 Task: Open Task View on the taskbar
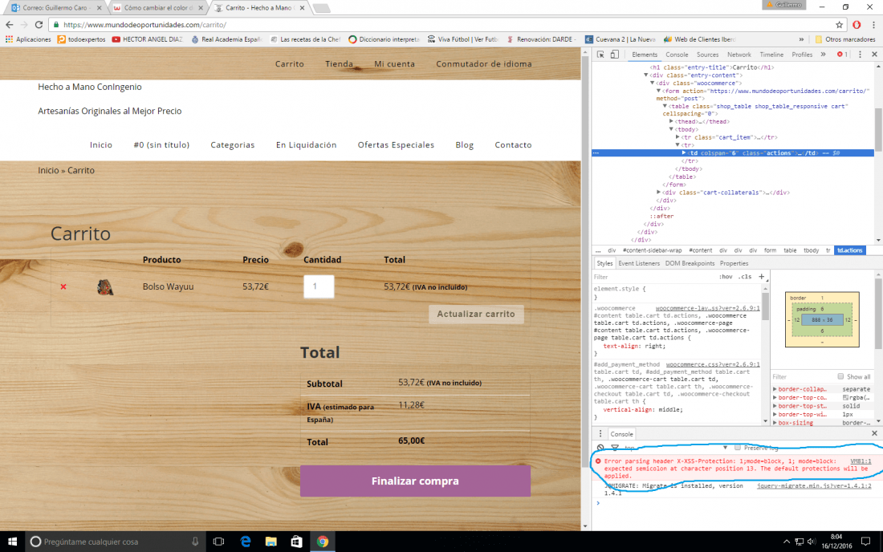(218, 542)
